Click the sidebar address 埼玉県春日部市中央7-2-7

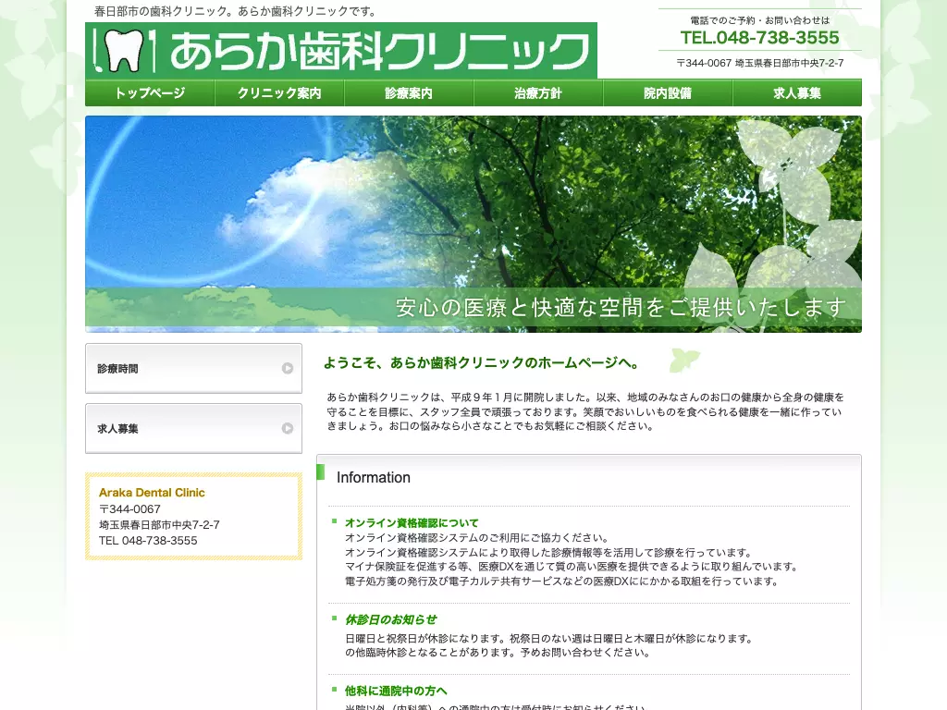click(x=159, y=525)
